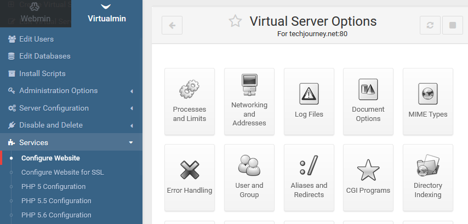Open Edit Users in the sidebar
This screenshot has width=468, height=224.
[71, 39]
